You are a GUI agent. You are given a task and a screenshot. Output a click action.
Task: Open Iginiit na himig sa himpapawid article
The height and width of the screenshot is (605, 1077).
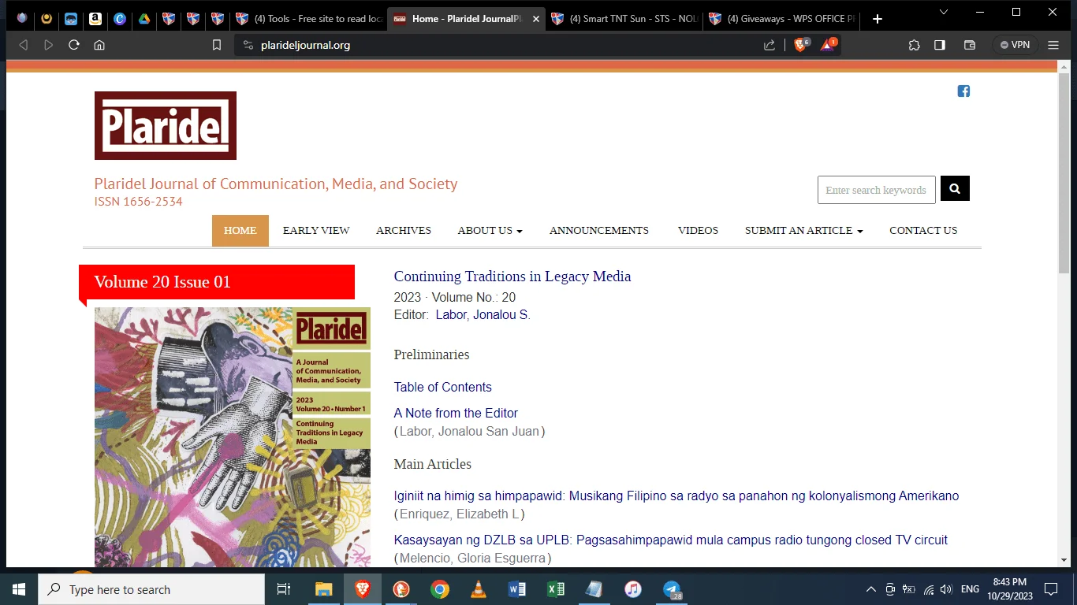click(x=676, y=496)
